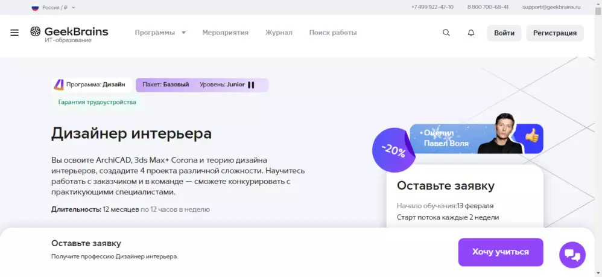Click the Длительность: 12 месяцев text
The height and width of the screenshot is (277, 602).
point(95,209)
